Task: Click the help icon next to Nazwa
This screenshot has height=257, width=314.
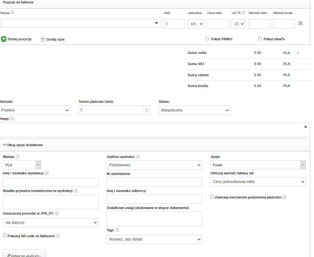Action: point(12,12)
